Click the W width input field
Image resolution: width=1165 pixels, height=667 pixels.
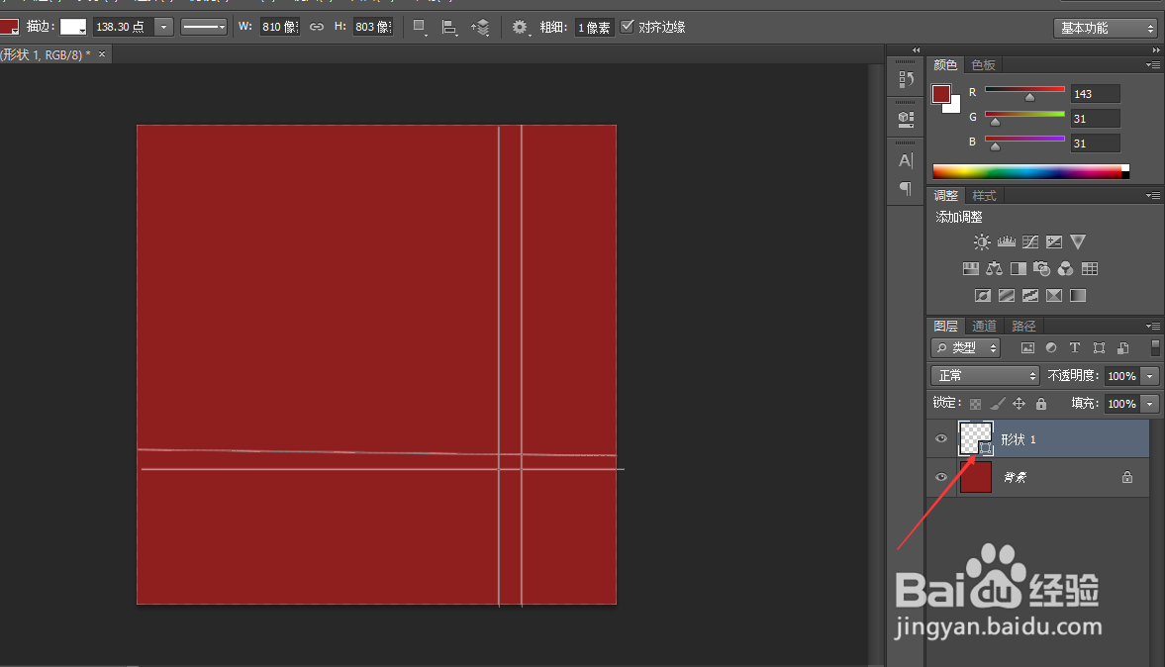coord(279,27)
